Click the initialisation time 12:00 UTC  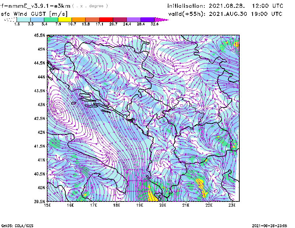click(x=268, y=6)
